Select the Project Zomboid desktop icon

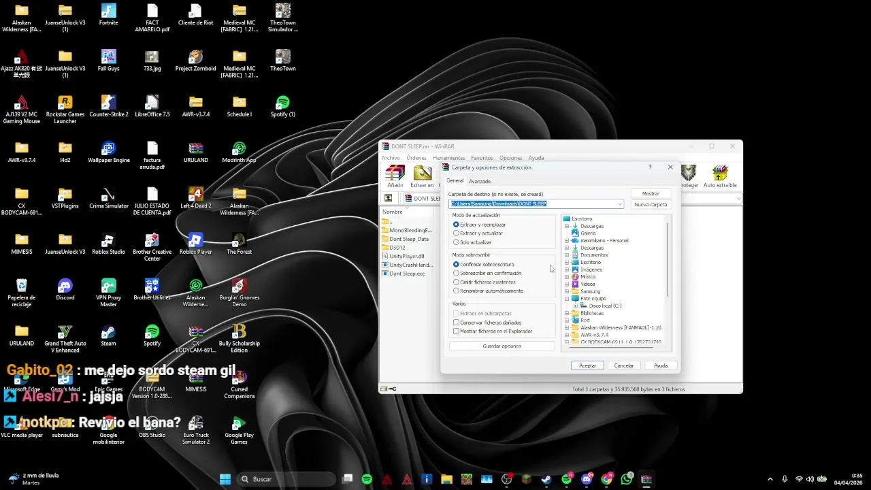click(x=196, y=61)
